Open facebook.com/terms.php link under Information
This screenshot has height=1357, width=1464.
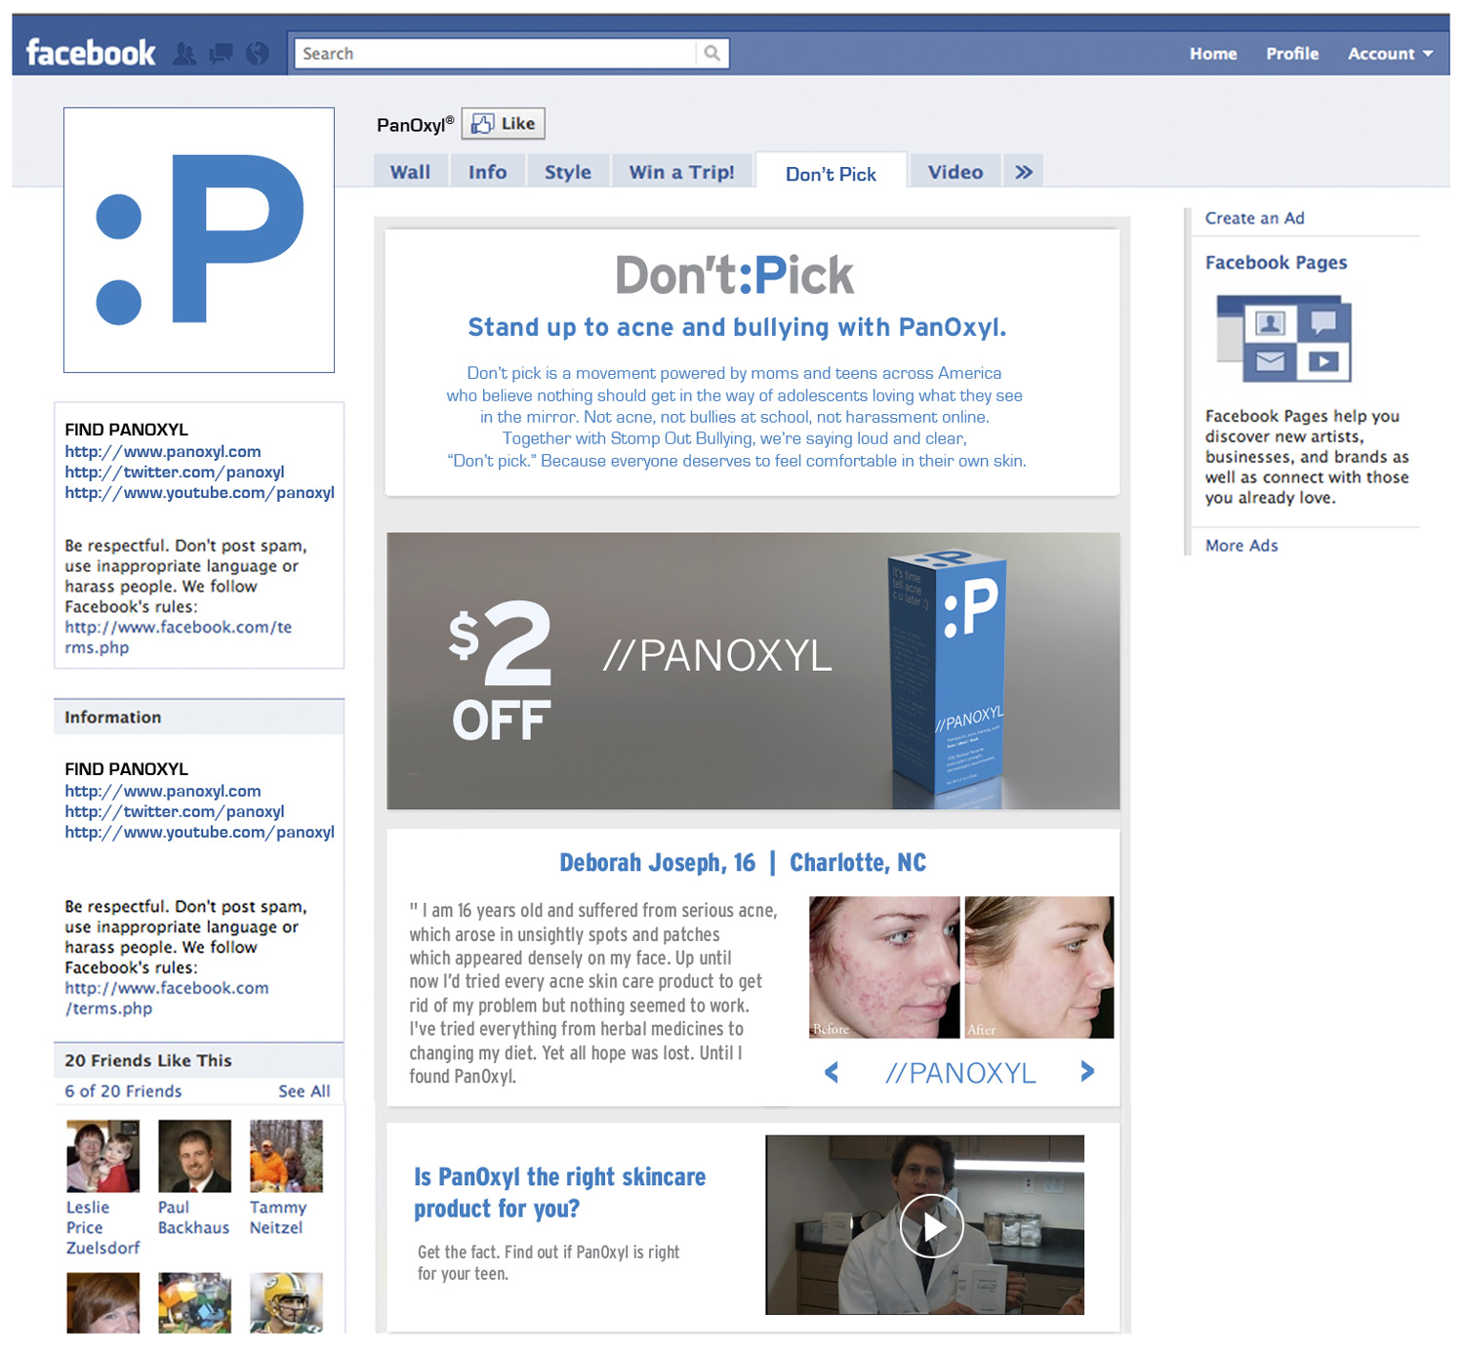click(x=167, y=998)
